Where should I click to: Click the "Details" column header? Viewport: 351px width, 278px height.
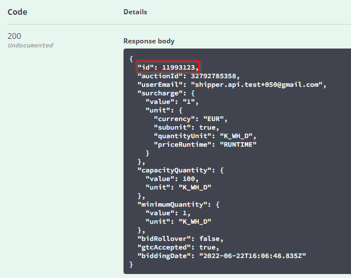click(x=135, y=11)
